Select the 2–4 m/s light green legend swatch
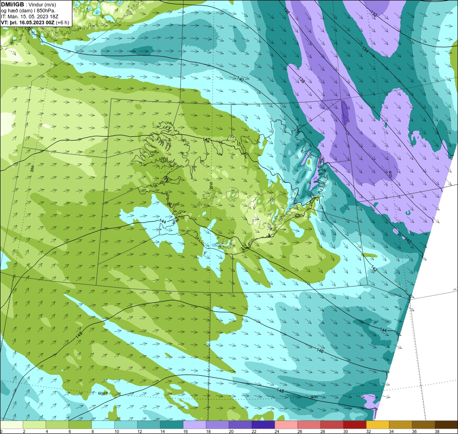The image size is (458, 434). [34, 425]
